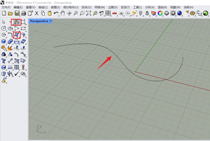
Task: Open the 编辑(E) menu
Action: (18, 7)
